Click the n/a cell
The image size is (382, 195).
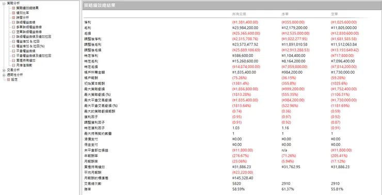(284, 150)
